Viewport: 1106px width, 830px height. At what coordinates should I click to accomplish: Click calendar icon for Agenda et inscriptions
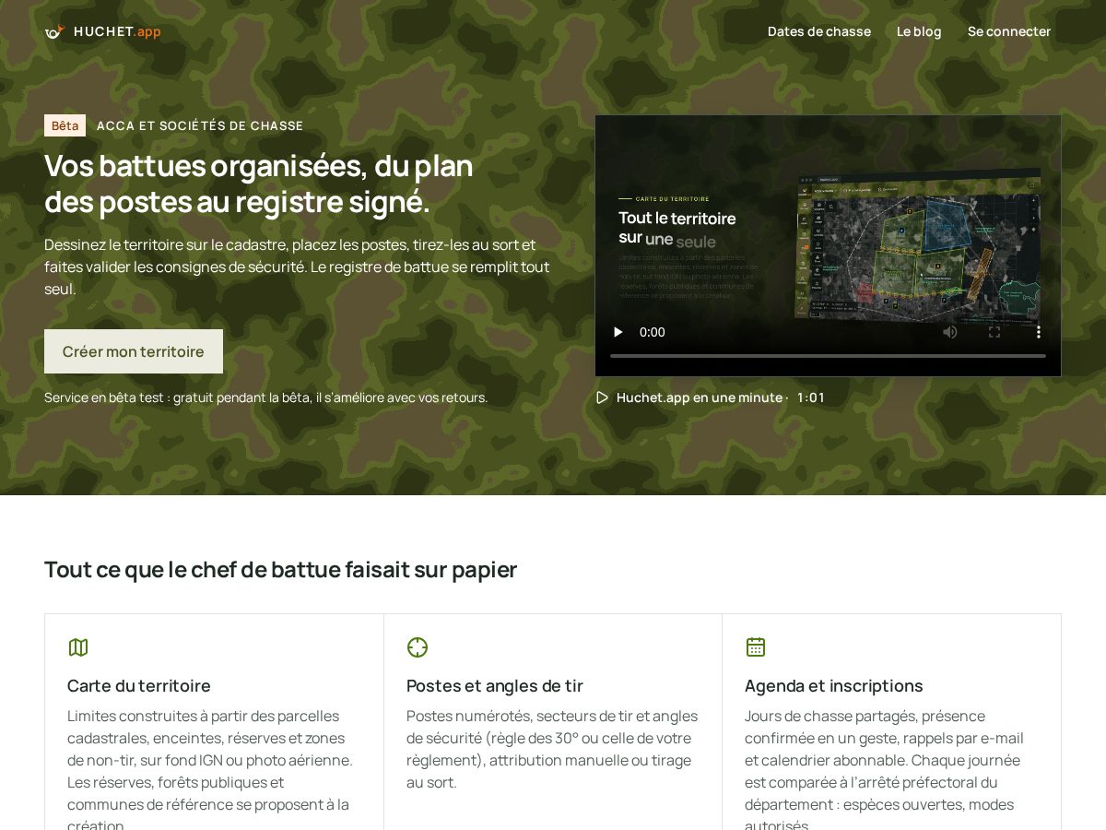(756, 647)
